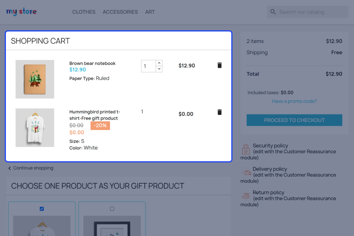Open the ACCESSORIES menu
354x236 pixels.
click(120, 12)
